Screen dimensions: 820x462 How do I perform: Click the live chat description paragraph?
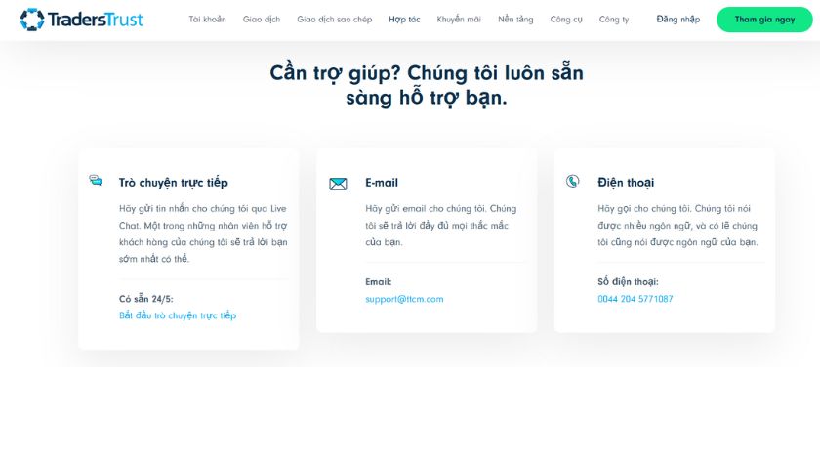203,233
